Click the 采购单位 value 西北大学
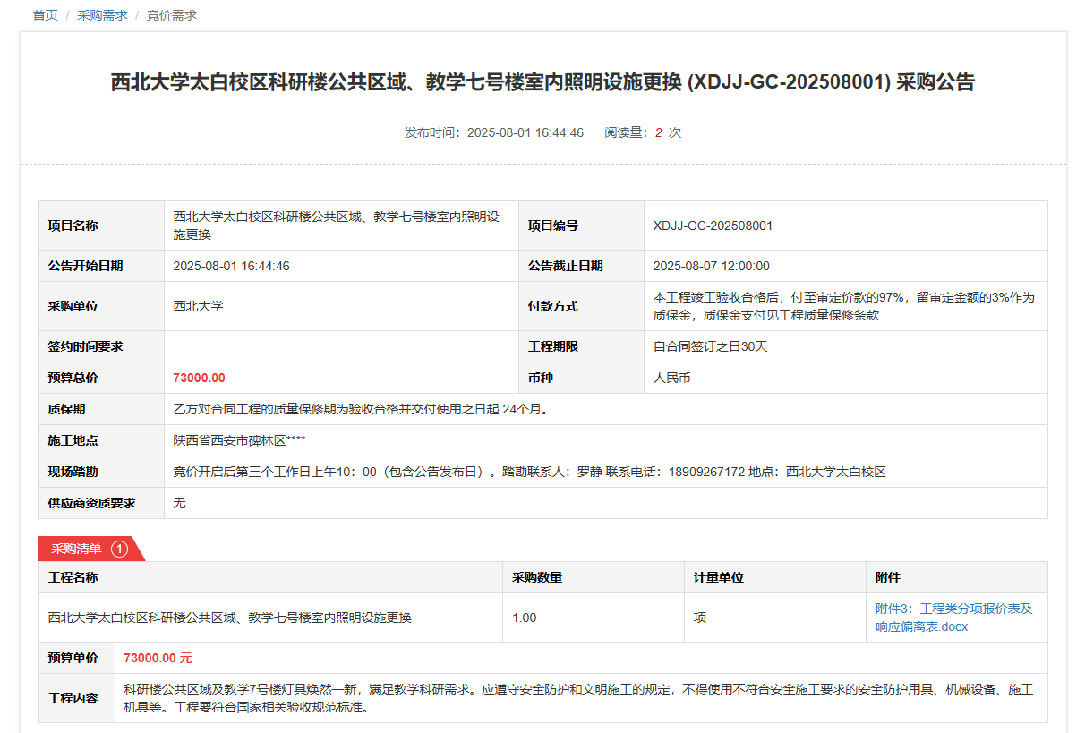This screenshot has height=733, width=1085. click(x=198, y=306)
